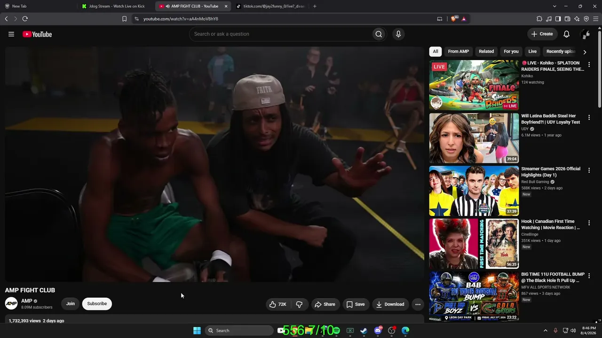Open the YouTube guide hamburger menu
Viewport: 602px width, 338px height.
[11, 34]
